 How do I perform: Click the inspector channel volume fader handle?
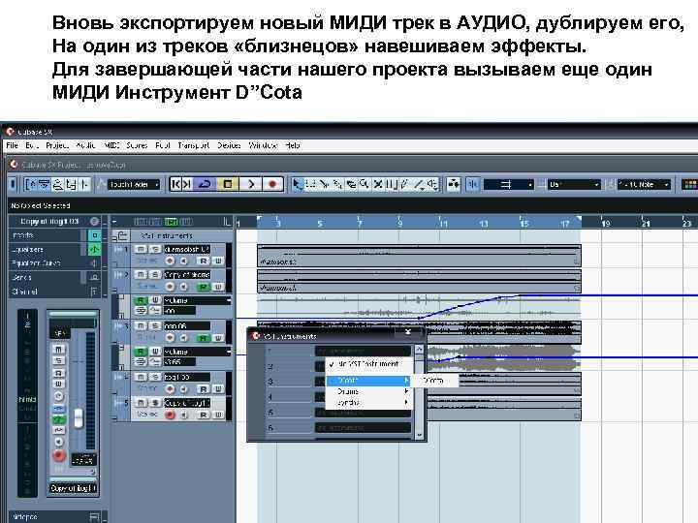79,418
